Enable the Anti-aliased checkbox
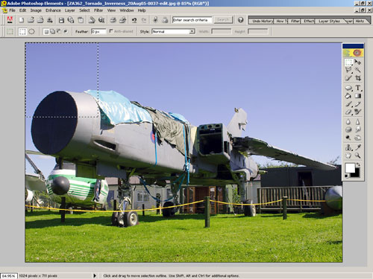This screenshot has width=373, height=279. coord(111,31)
